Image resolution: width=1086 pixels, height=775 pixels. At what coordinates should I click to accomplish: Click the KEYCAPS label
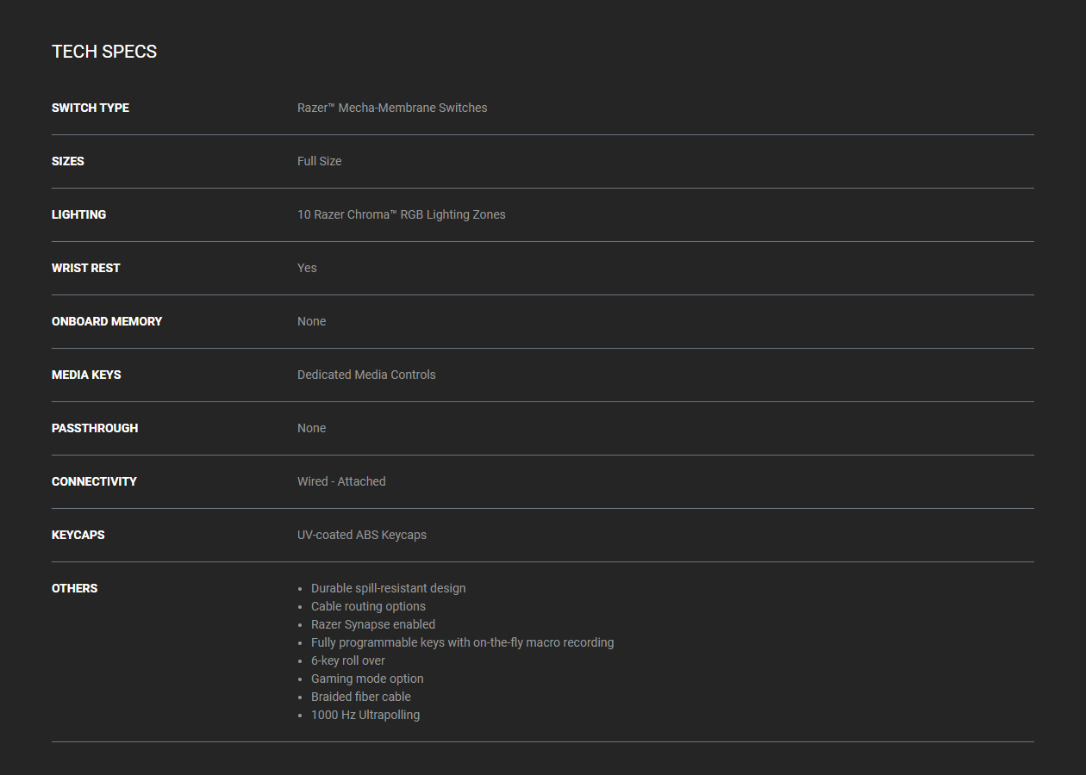78,535
